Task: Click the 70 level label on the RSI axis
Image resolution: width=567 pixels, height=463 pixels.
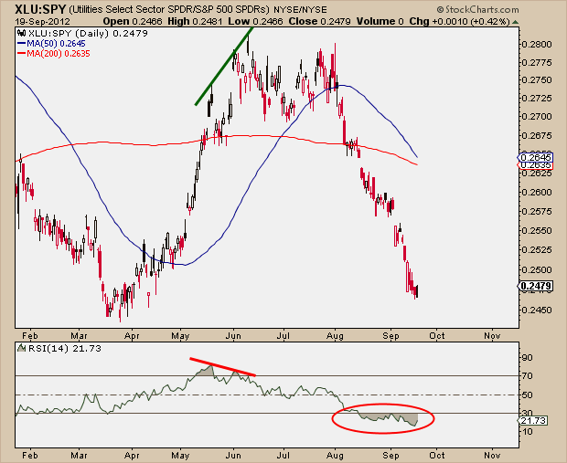Action: point(528,376)
